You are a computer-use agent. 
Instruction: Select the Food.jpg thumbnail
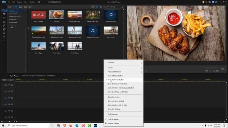(x=57, y=15)
